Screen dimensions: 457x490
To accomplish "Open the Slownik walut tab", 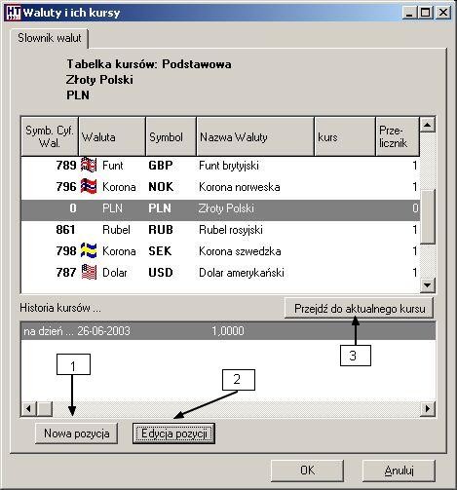I will click(50, 38).
